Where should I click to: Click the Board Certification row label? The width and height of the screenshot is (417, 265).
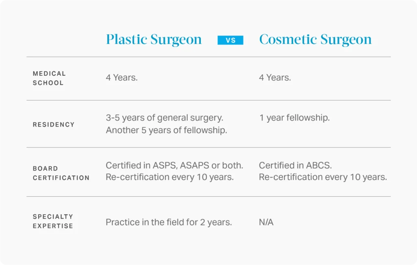61,173
